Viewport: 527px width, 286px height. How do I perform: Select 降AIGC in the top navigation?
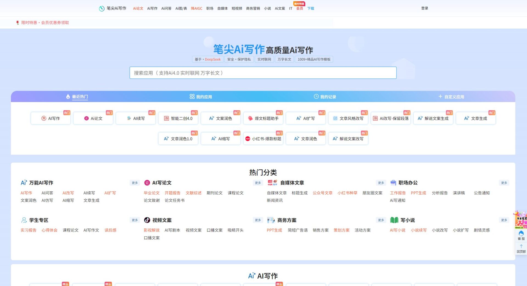point(197,9)
